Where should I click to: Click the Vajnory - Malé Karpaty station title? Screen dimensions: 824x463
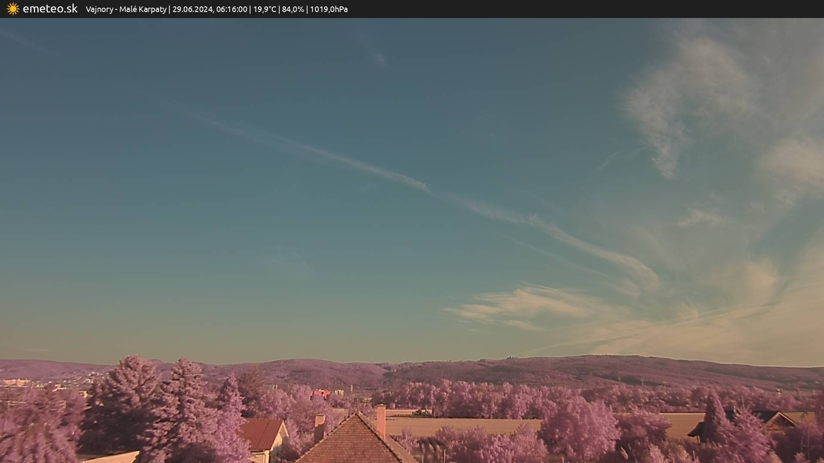coord(126,9)
